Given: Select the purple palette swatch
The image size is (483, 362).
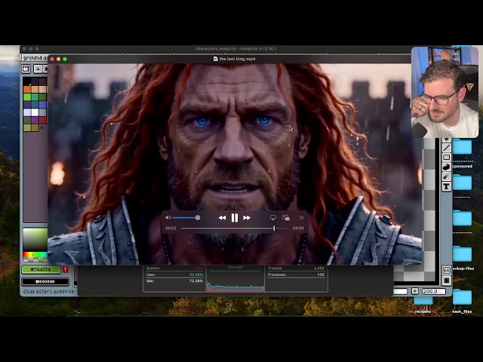Looking at the screenshot, I should tap(35, 120).
